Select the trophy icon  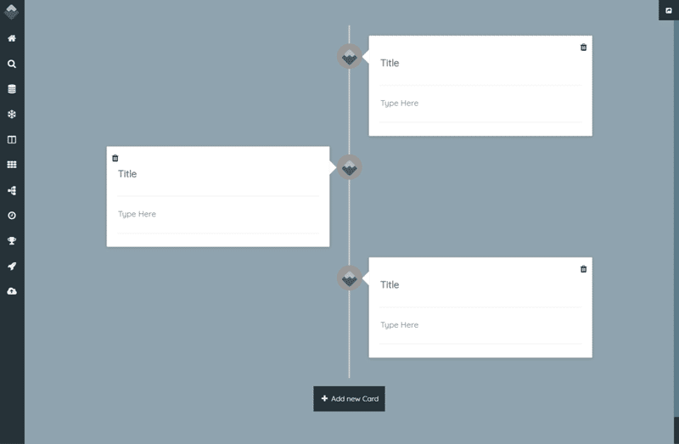12,240
